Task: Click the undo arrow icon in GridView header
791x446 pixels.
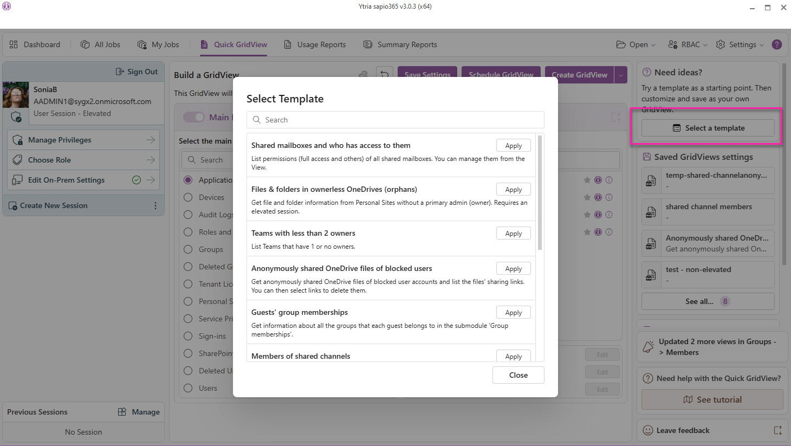Action: [x=385, y=74]
